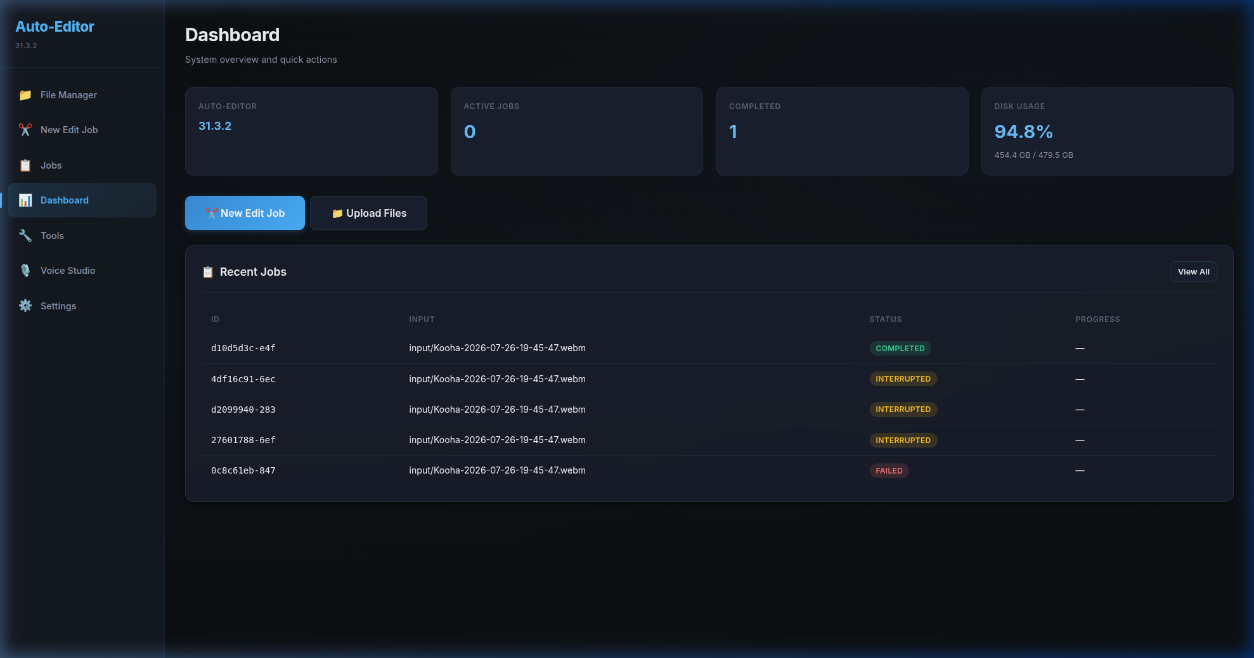Screen dimensions: 1254x658
Task: Open the Tools section
Action: pos(82,236)
